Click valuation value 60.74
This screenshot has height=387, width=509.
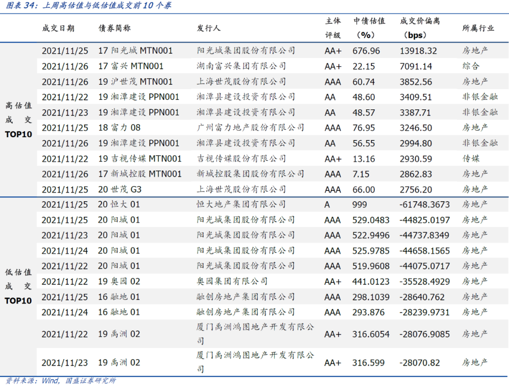[363, 82]
